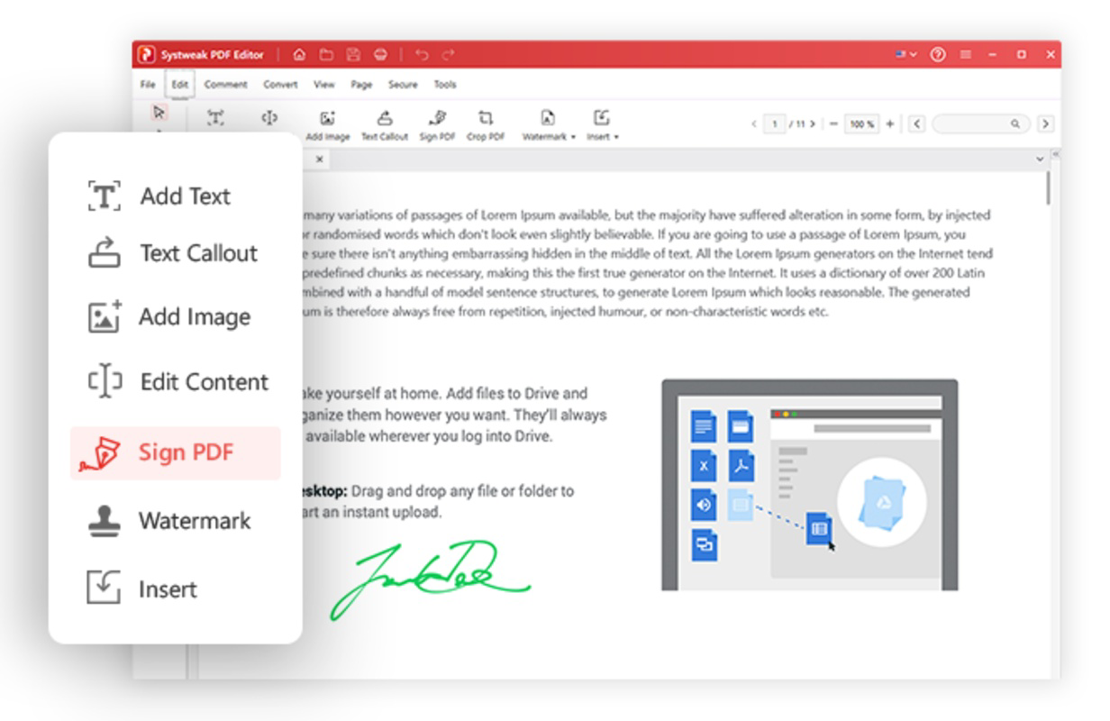1110x721 pixels.
Task: Click the Add Image button in the top toolbar
Action: [x=328, y=125]
